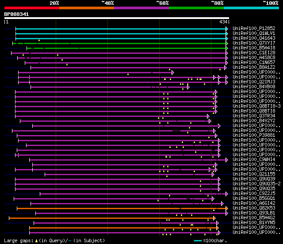The height and width of the screenshot is (244, 283).
Task: Select the UniRef100_P39881 entry
Action: click(x=254, y=135)
